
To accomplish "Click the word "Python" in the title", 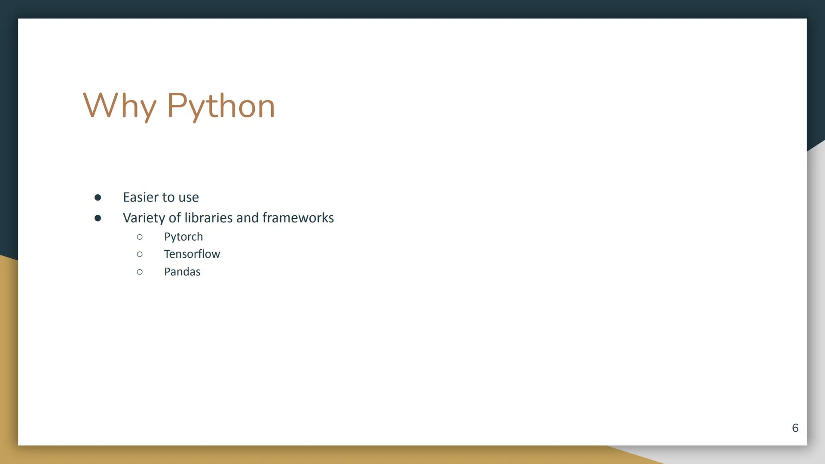I will pyautogui.click(x=221, y=105).
